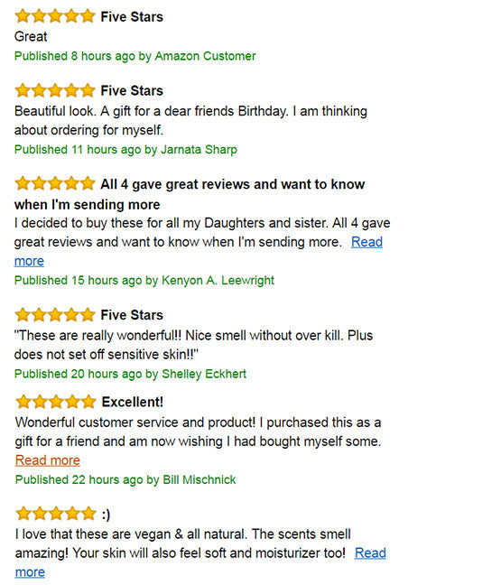Click 'Published 20 hours ago by Shelley Eckhert'
501x585 pixels.
click(130, 374)
